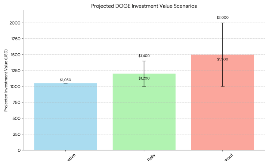Click the 0 tick label on the y-axis
269x161 pixels.
click(19, 150)
